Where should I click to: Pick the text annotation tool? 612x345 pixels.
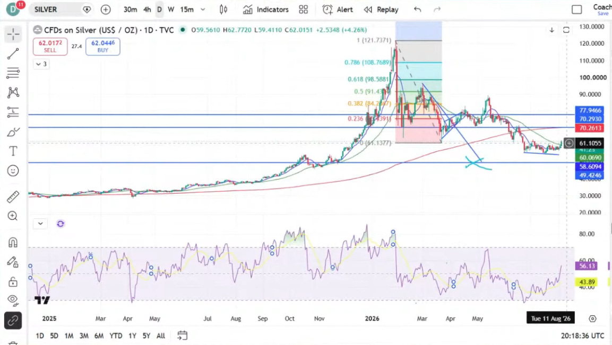pyautogui.click(x=13, y=151)
